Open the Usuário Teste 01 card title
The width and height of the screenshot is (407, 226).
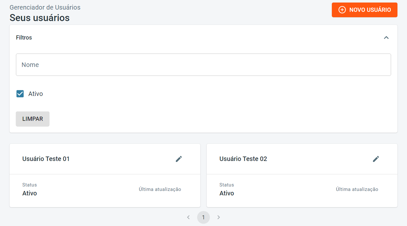coord(46,159)
